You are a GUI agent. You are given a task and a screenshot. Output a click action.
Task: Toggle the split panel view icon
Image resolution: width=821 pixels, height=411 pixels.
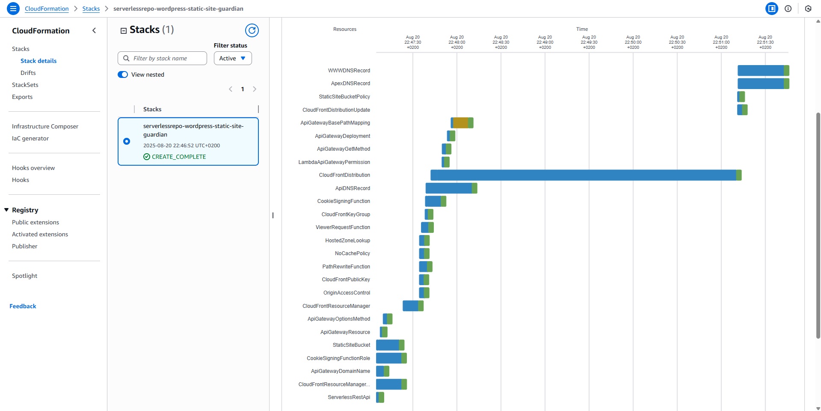point(772,9)
